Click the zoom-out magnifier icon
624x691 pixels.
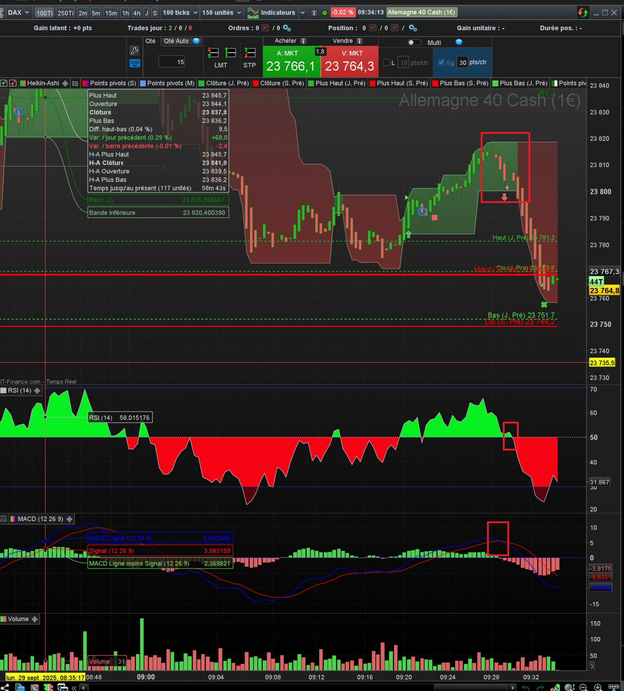pyautogui.click(x=583, y=687)
